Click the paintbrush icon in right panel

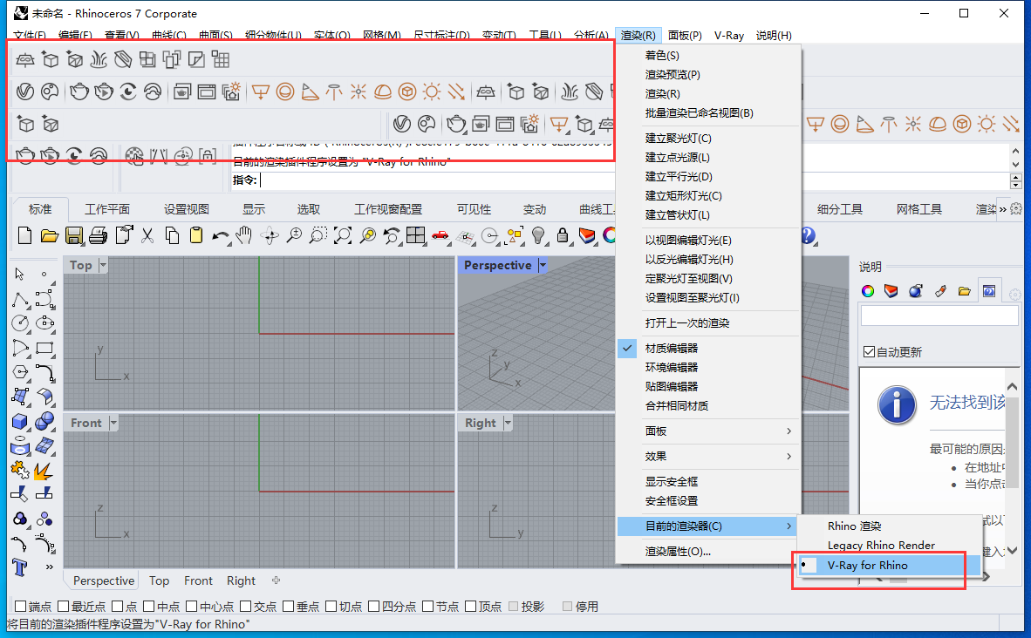[x=940, y=291]
